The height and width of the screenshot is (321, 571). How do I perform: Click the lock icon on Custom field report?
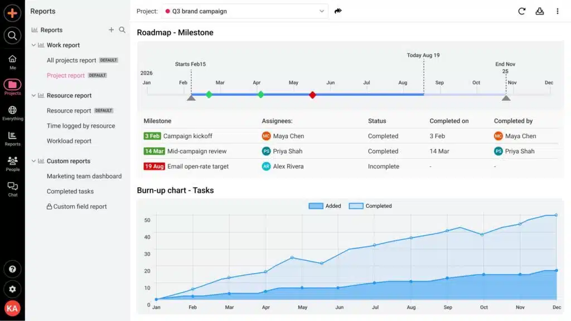point(49,206)
